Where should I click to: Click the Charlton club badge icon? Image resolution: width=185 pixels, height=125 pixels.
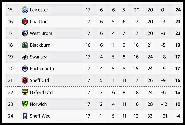25,22
